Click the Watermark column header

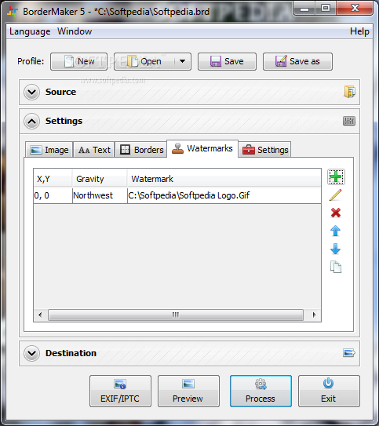pos(224,179)
